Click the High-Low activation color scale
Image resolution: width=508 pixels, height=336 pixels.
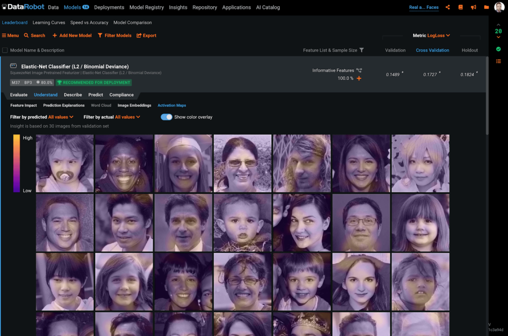click(x=16, y=164)
